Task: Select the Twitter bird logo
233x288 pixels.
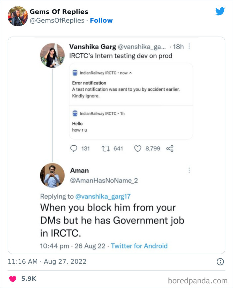Action: pyautogui.click(x=220, y=11)
